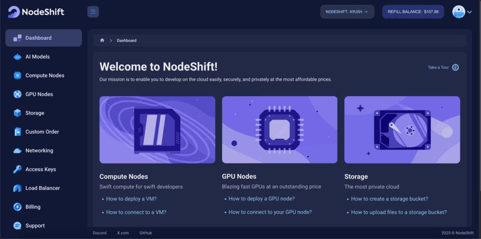Click the Billing coin icon
The width and height of the screenshot is (481, 239).
17,207
